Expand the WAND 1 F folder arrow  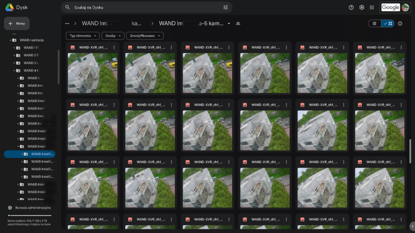pos(14,48)
